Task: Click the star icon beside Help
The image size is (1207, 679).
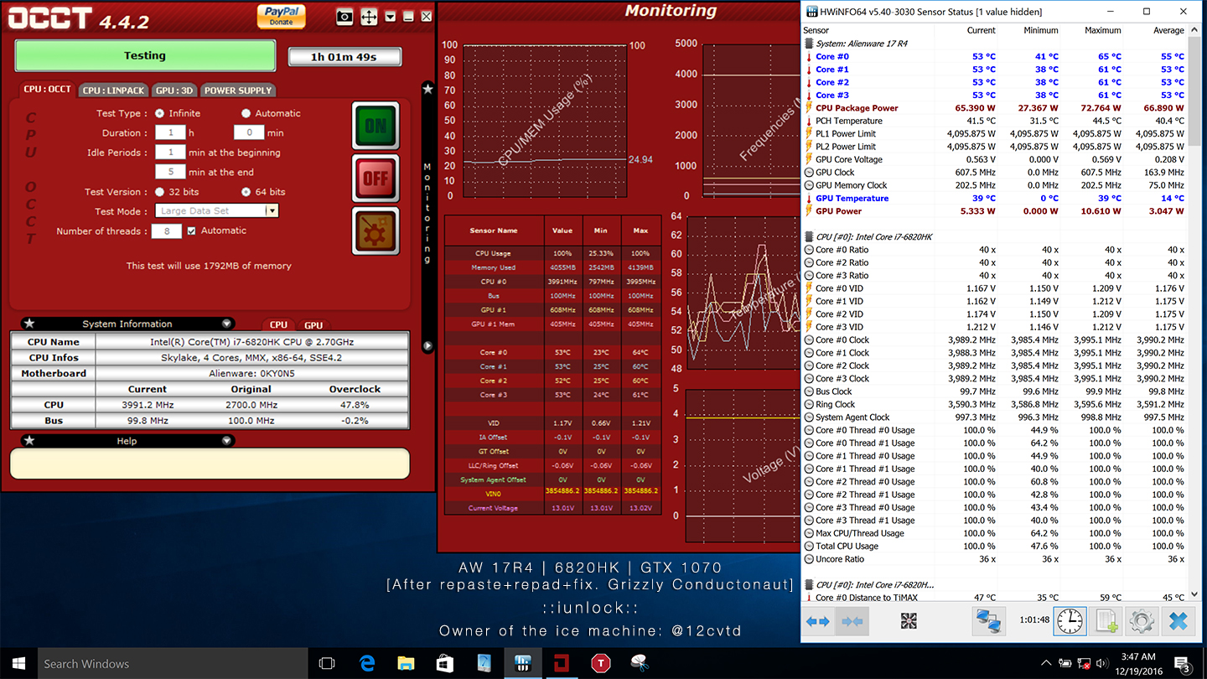Action: (29, 440)
